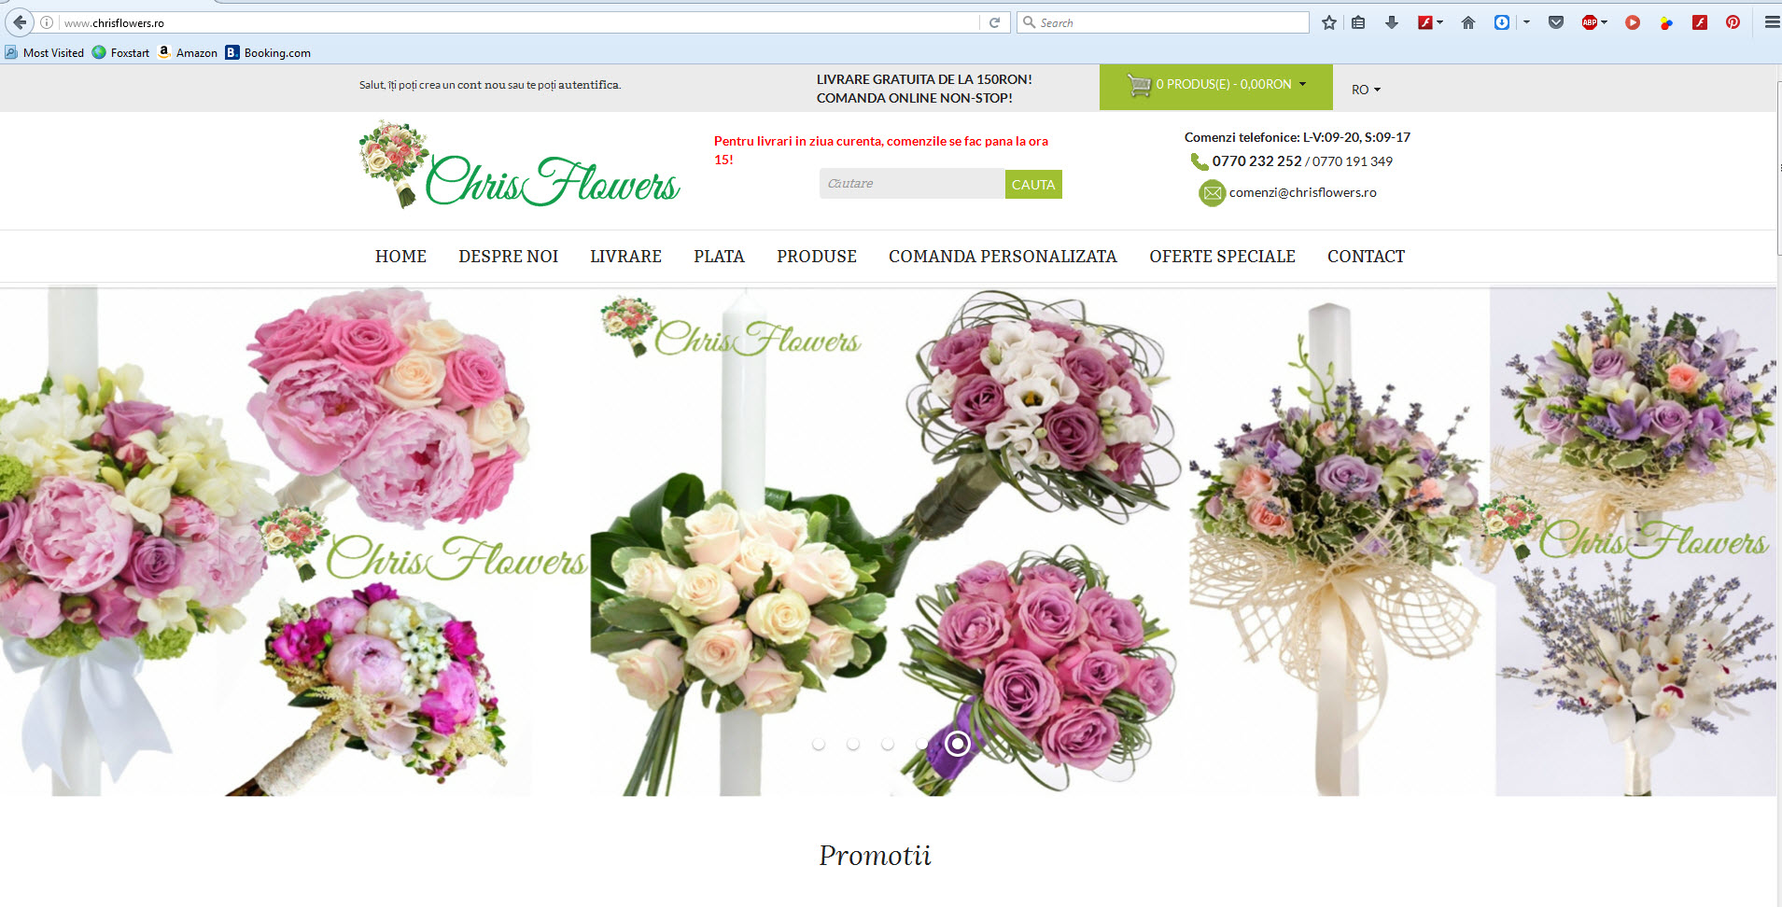Viewport: 1782px width, 907px height.
Task: Click into the Cautare search field
Action: [x=912, y=184]
